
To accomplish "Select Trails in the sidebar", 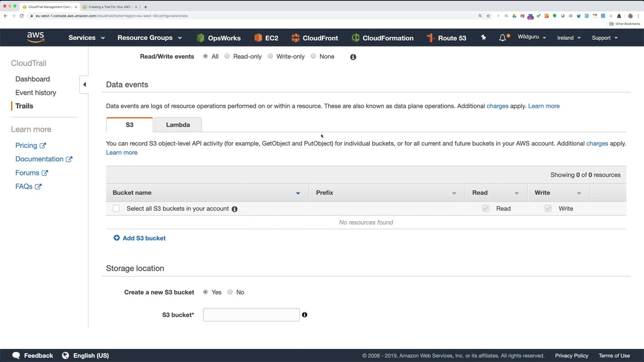I will pos(24,106).
